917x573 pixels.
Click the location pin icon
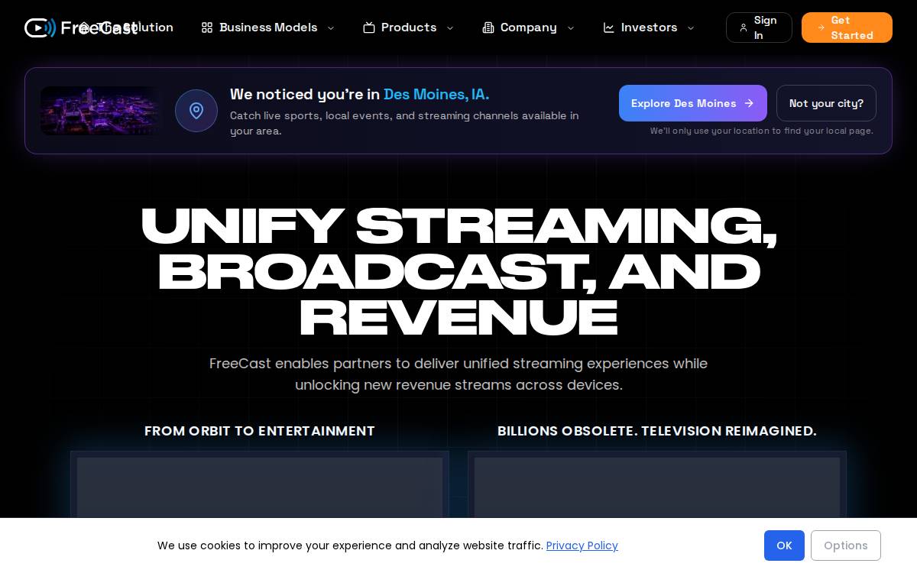tap(196, 111)
